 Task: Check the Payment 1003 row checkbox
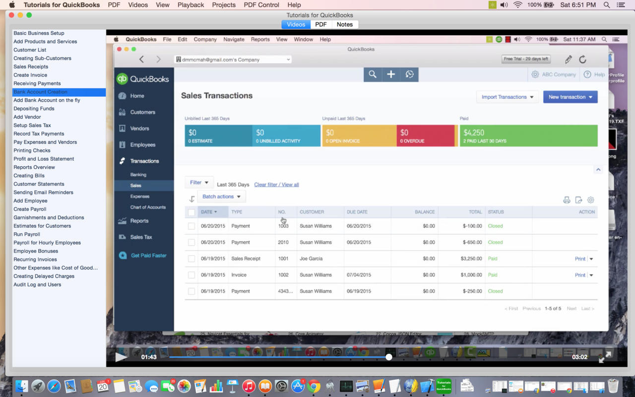coord(191,226)
